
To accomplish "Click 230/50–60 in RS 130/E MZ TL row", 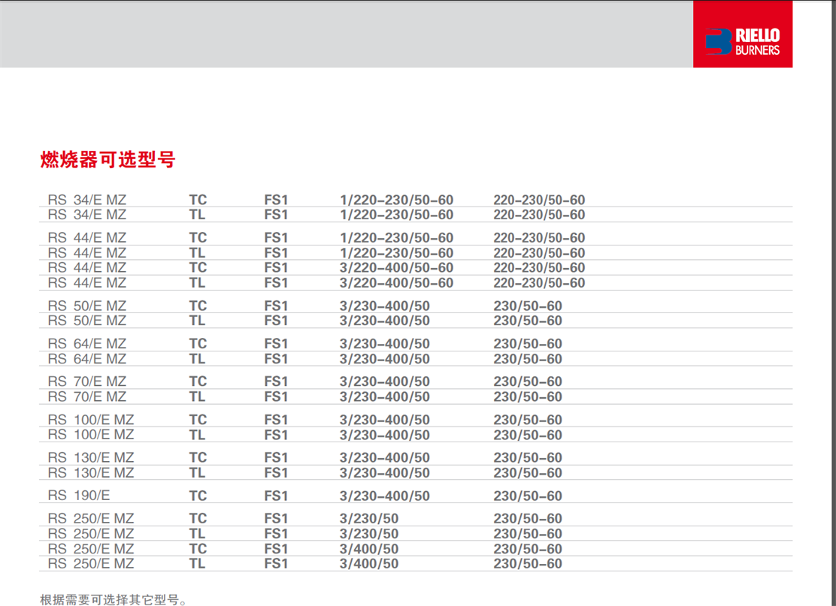I will [x=528, y=472].
